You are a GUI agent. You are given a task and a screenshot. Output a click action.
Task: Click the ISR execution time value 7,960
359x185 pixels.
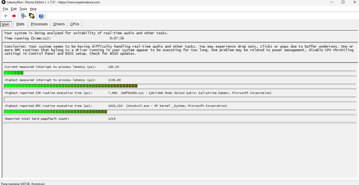113,93
